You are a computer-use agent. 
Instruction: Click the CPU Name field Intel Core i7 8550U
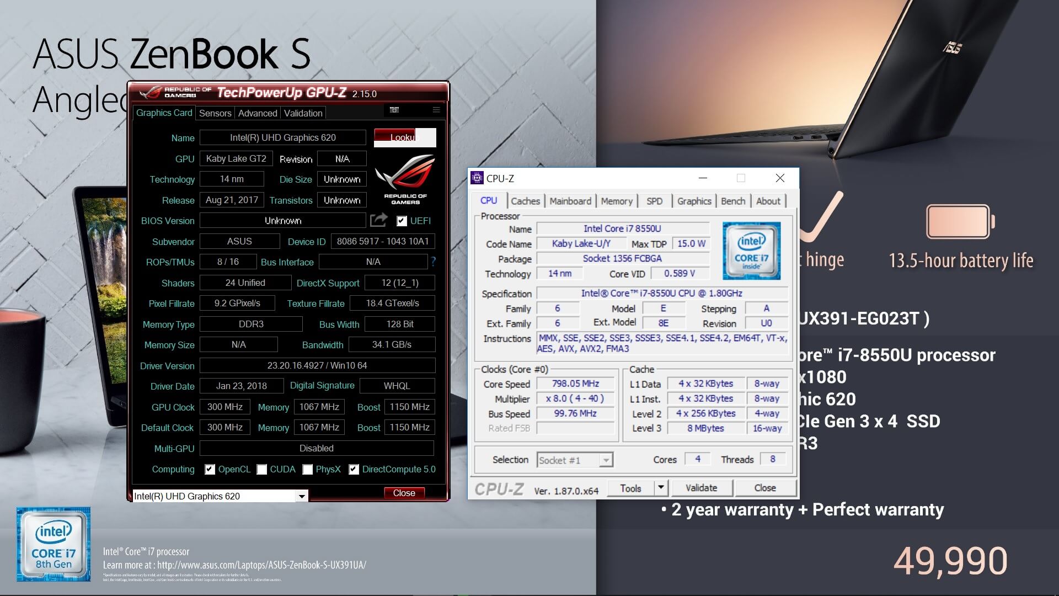coord(623,228)
